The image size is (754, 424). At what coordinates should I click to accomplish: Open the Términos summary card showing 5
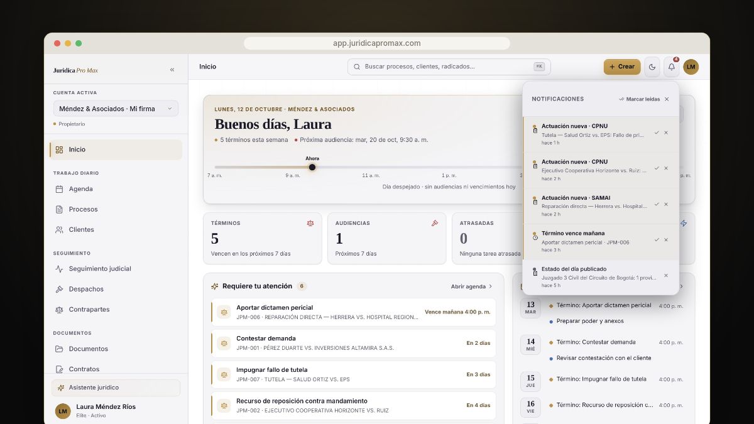click(x=263, y=238)
